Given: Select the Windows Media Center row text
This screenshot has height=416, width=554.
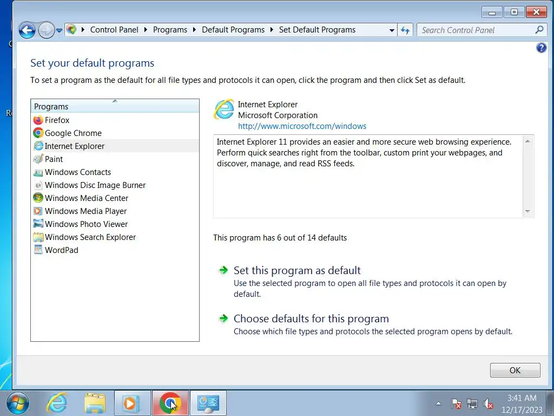Looking at the screenshot, I should [x=86, y=198].
